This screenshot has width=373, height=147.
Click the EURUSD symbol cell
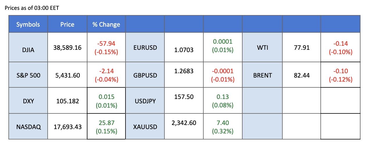coord(145,47)
